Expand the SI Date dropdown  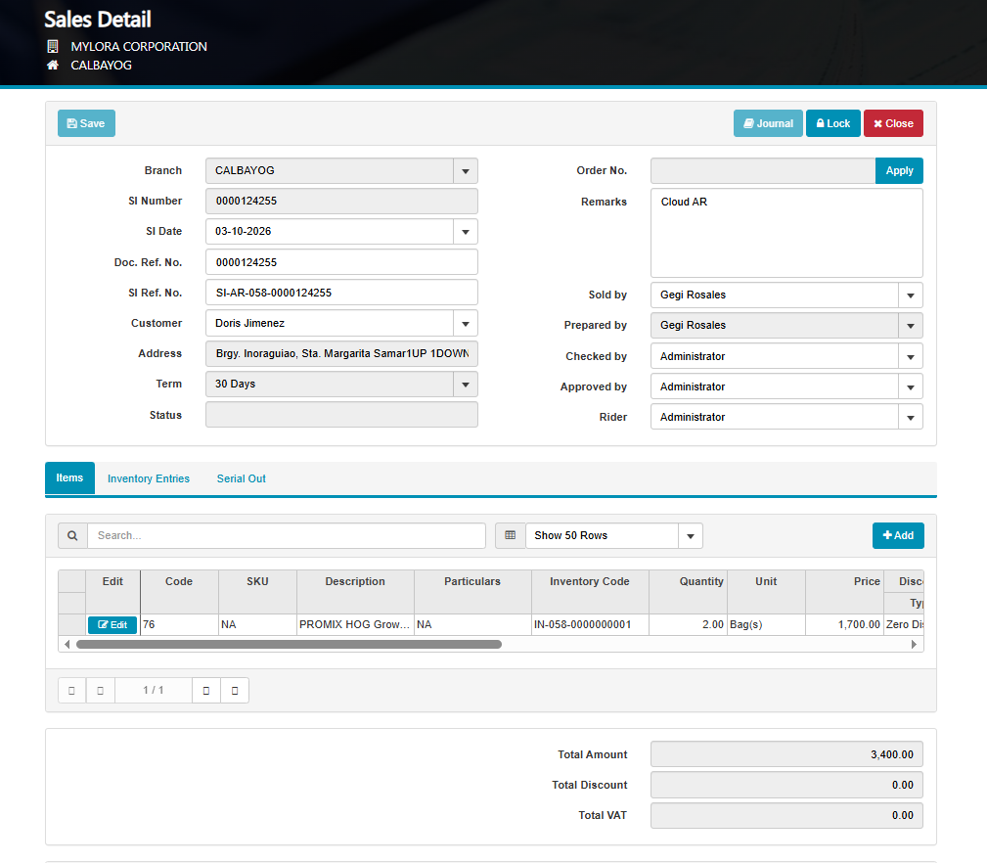(465, 232)
